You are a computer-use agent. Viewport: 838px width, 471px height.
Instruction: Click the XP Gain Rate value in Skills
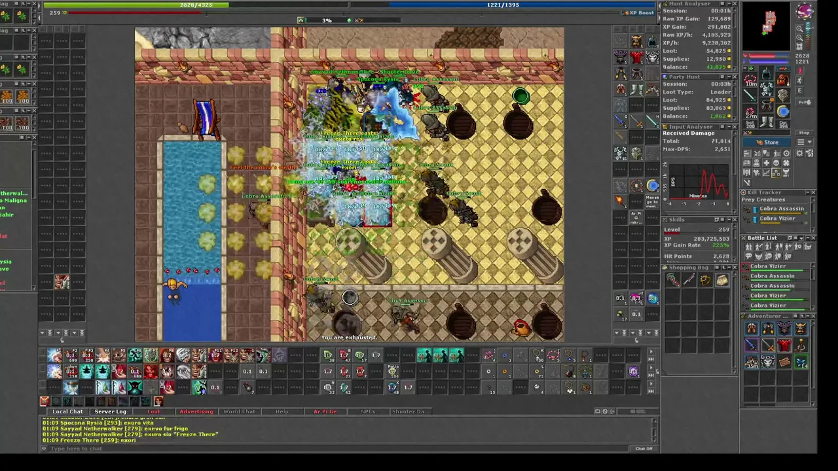pyautogui.click(x=721, y=245)
